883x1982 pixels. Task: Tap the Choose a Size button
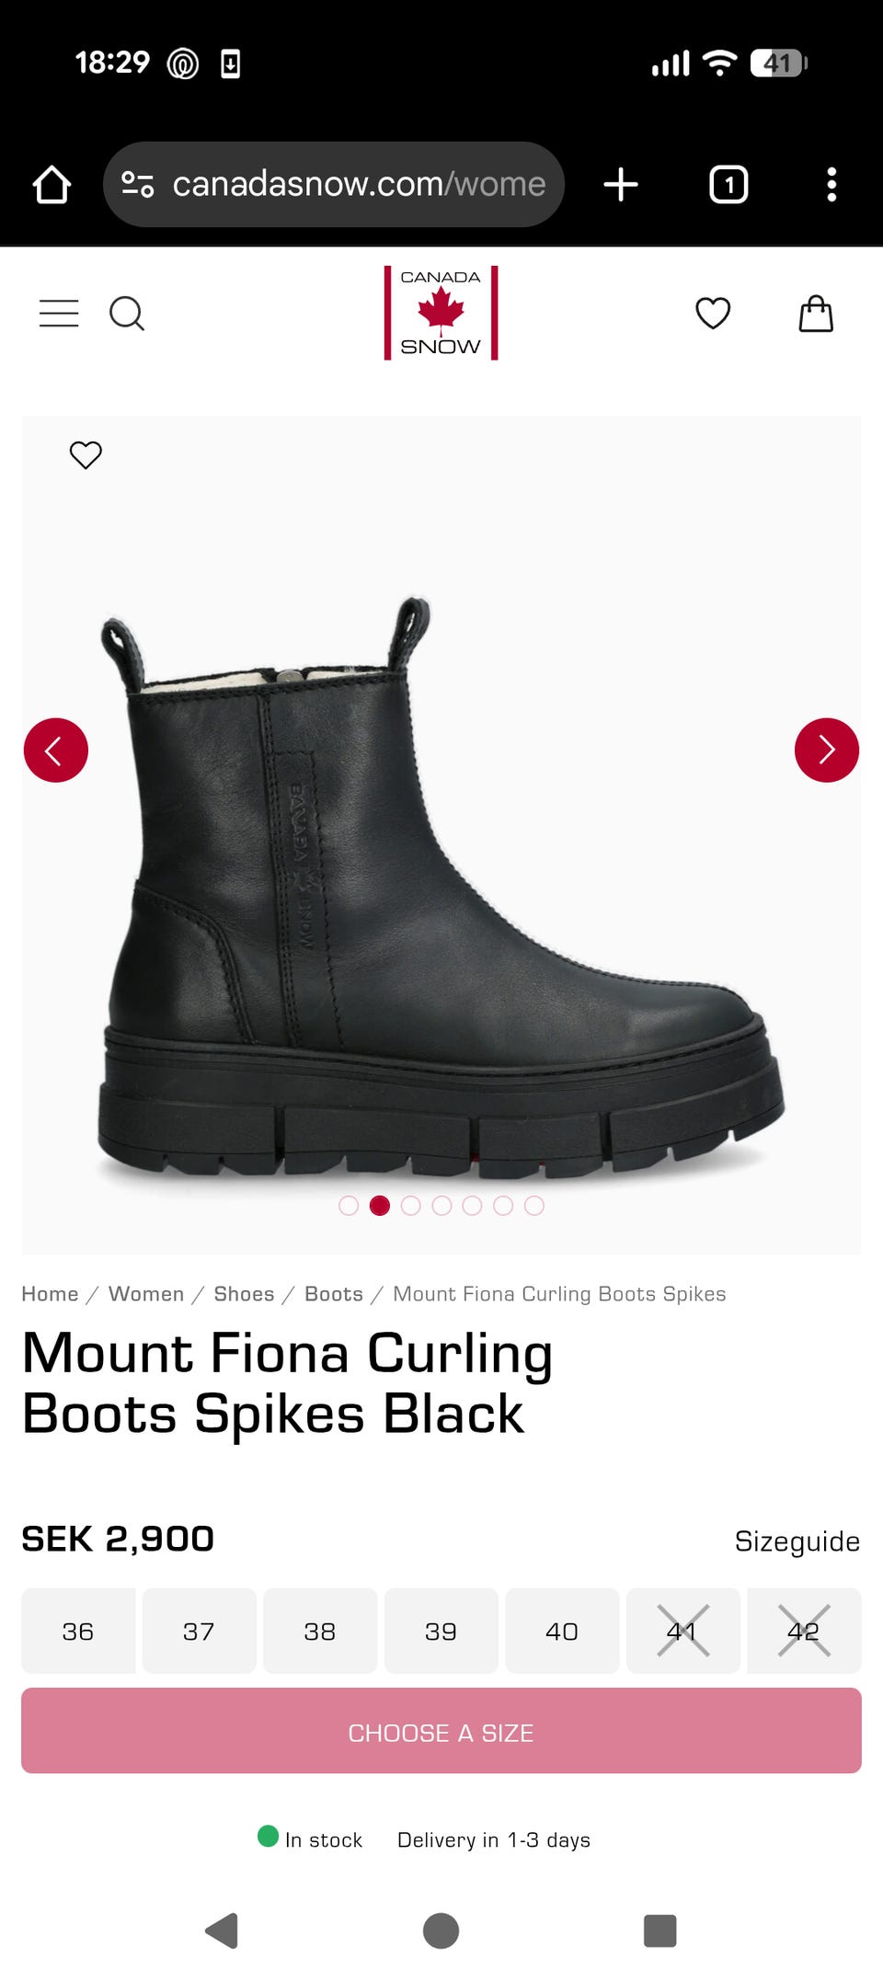[x=441, y=1731]
